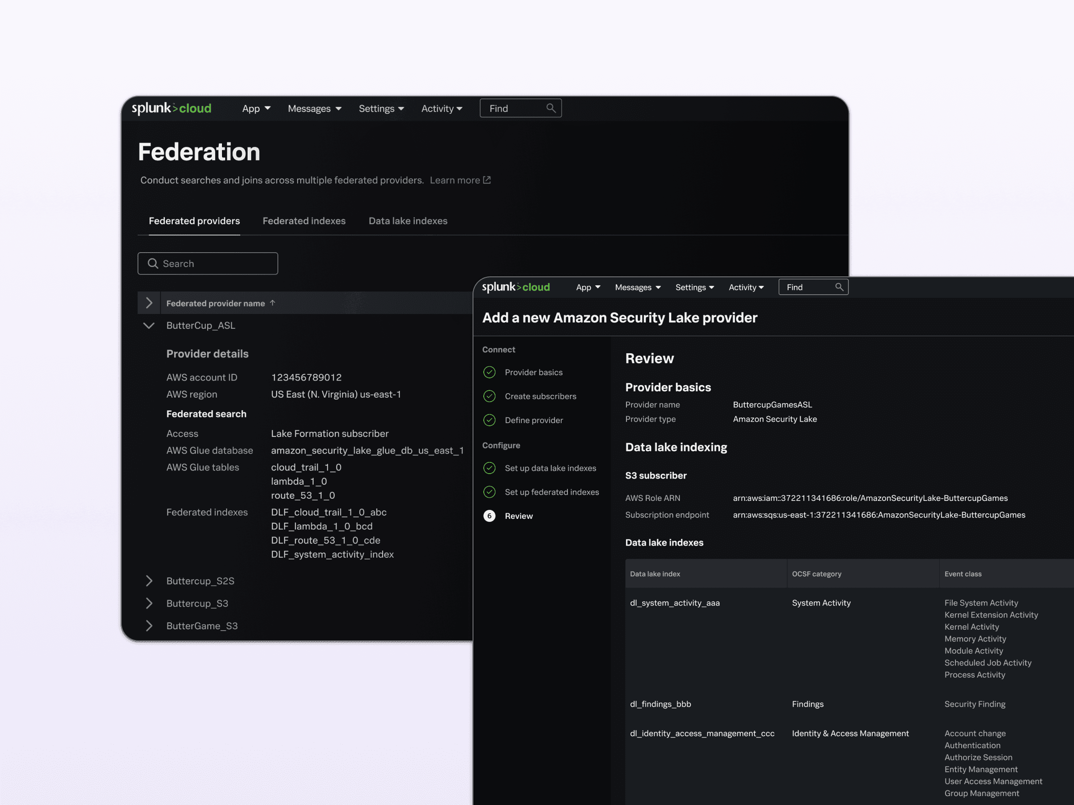The width and height of the screenshot is (1074, 805).
Task: Switch to the Federated indexes tab
Action: 304,221
